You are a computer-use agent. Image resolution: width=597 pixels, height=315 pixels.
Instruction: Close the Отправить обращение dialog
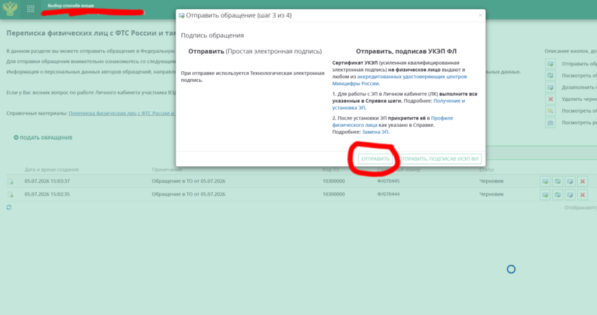[x=480, y=15]
